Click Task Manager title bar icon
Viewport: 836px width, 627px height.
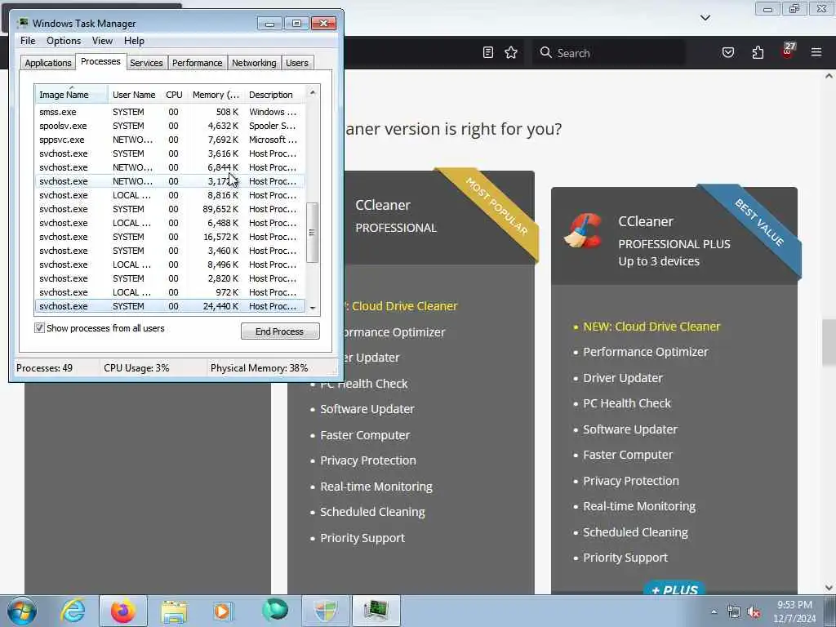coord(22,23)
